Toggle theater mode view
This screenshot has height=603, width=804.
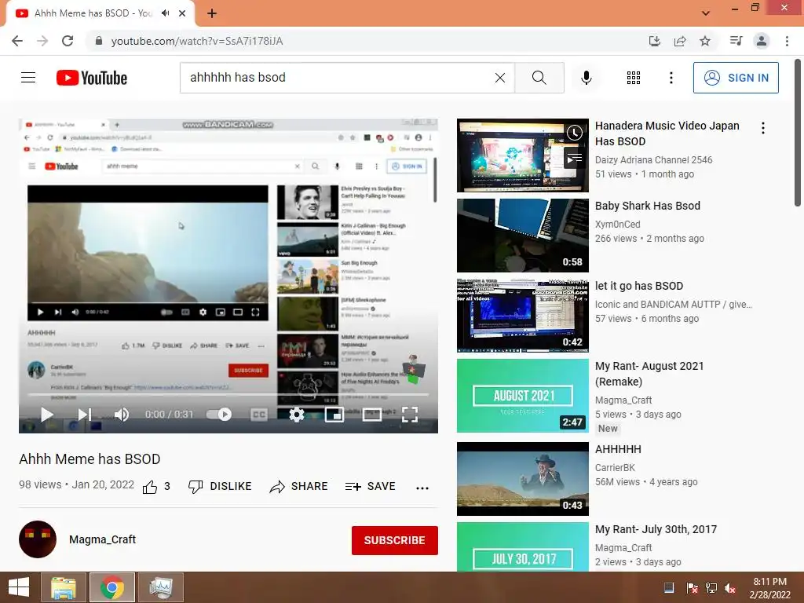(x=371, y=415)
